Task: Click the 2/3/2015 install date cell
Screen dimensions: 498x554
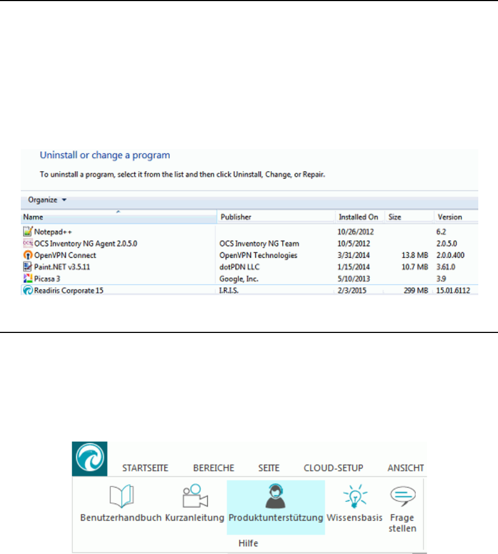Action: pos(352,290)
